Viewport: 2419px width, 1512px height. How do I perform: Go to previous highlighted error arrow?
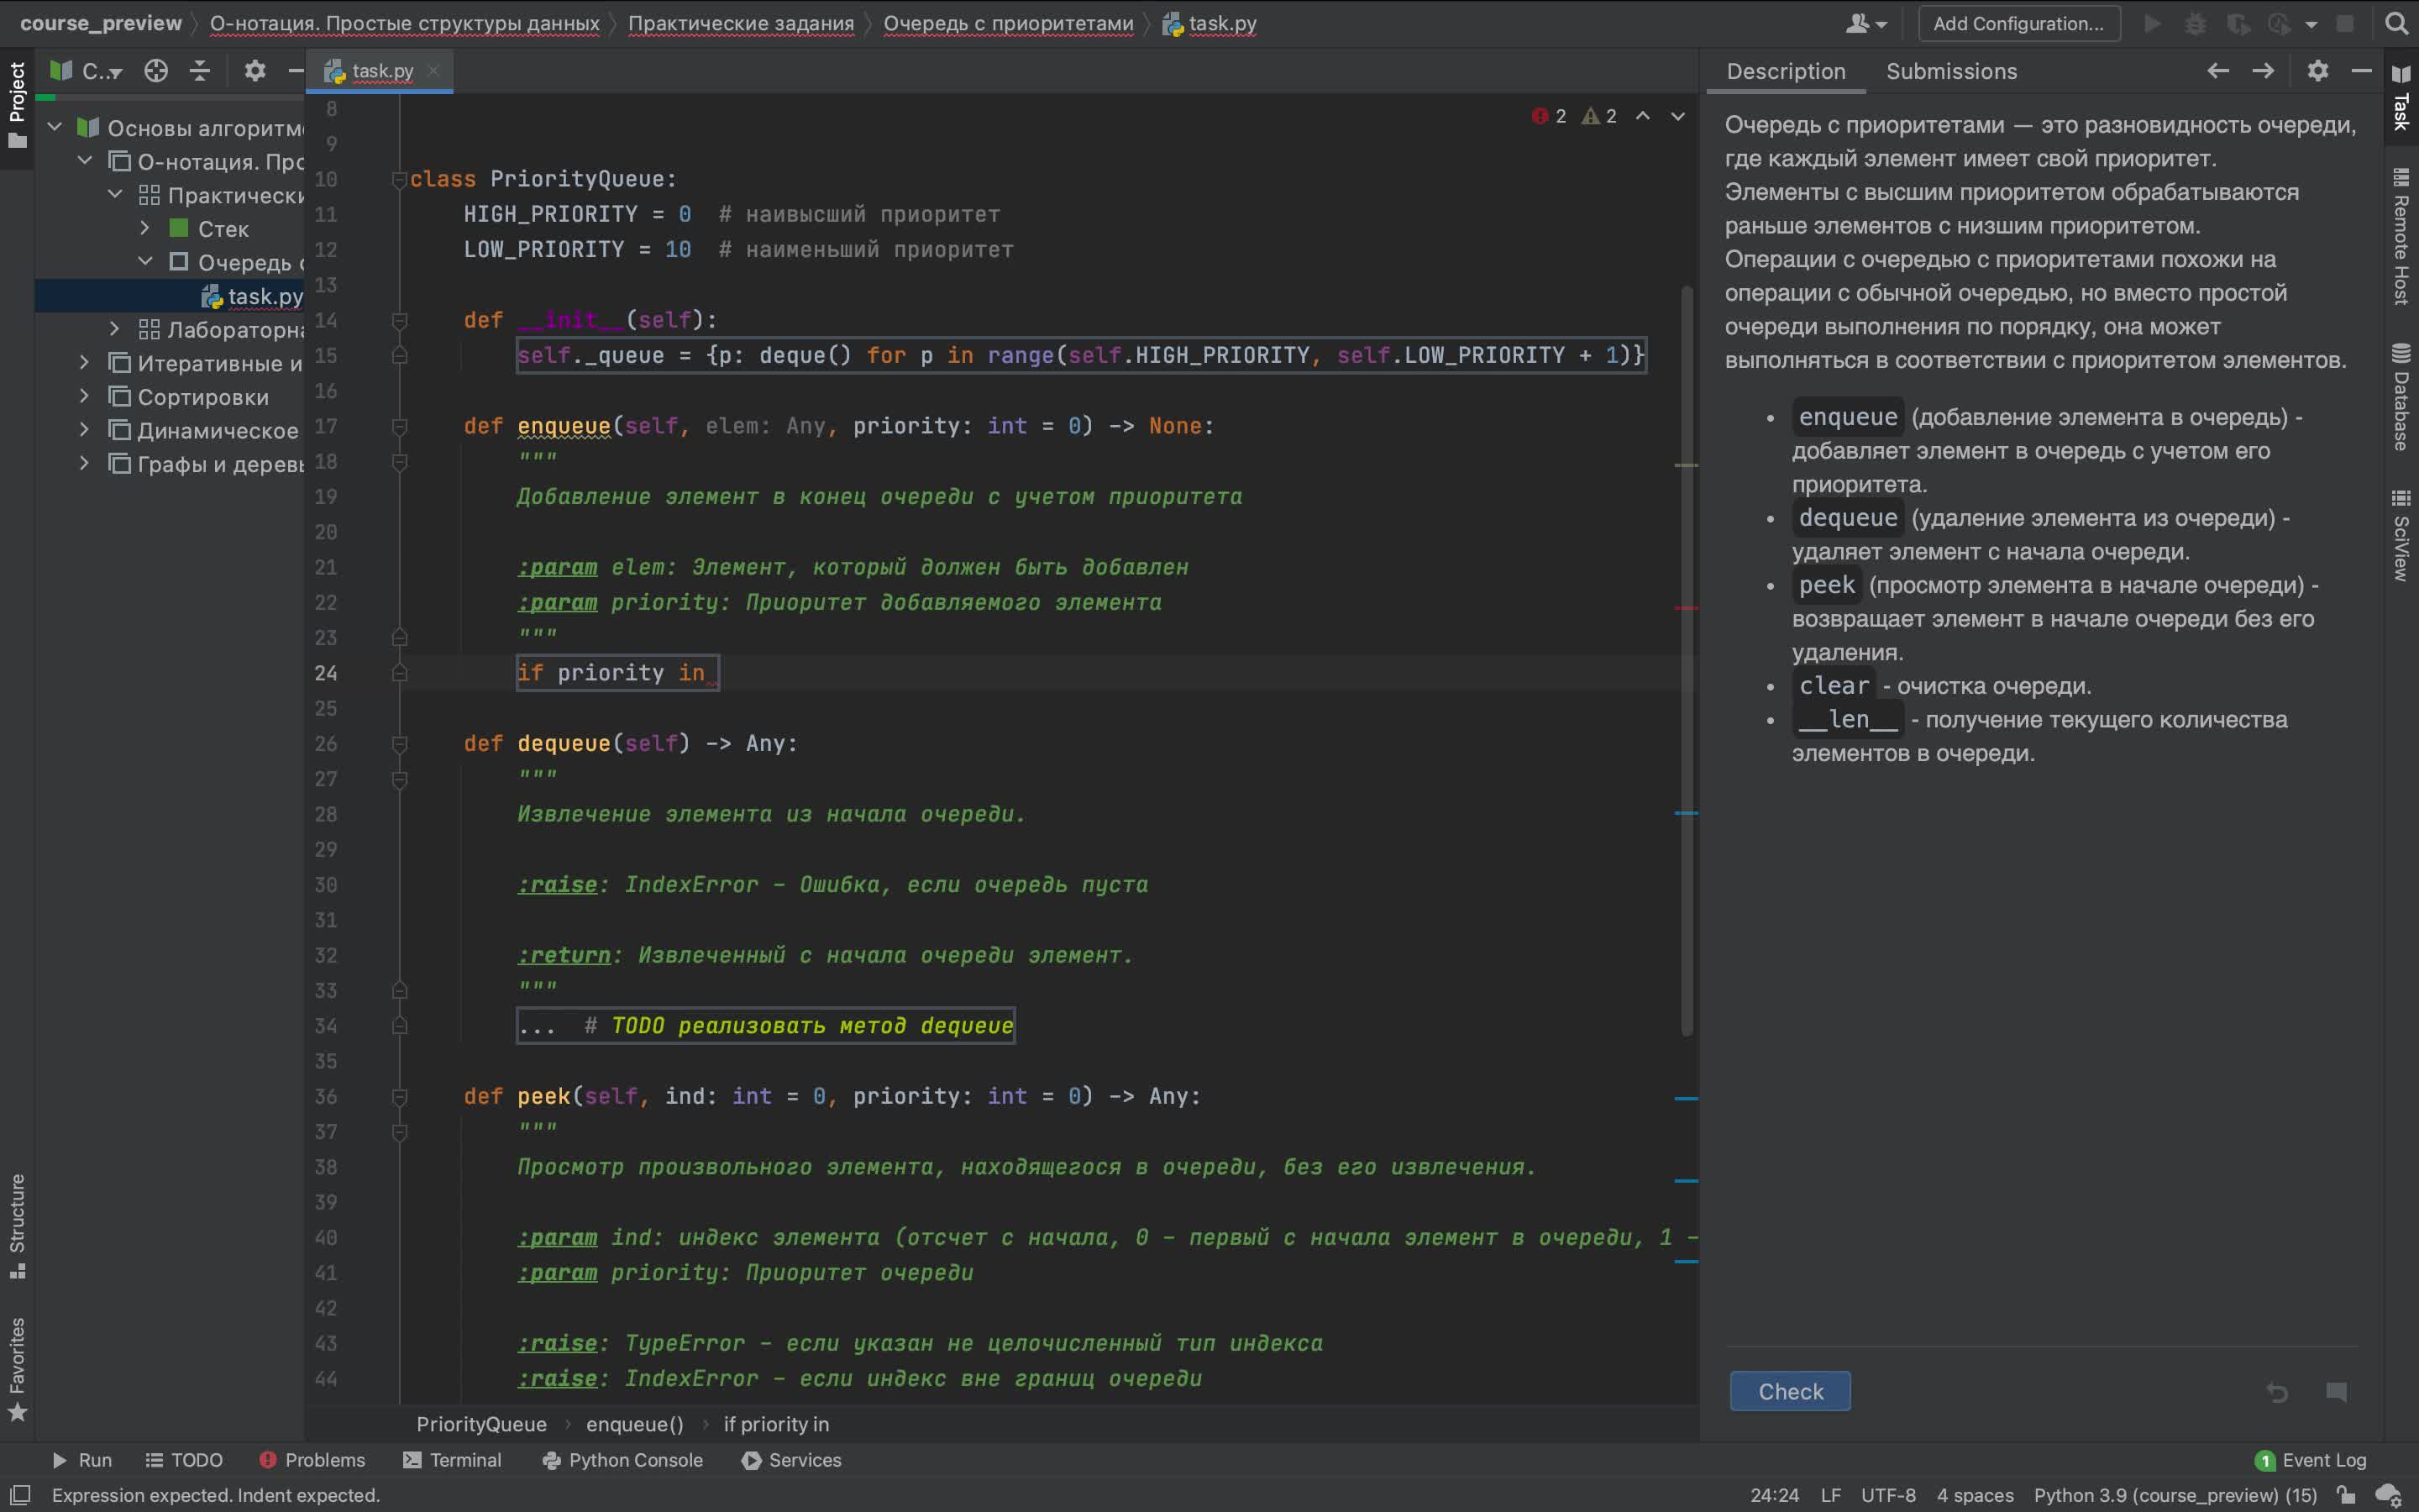pos(1642,116)
